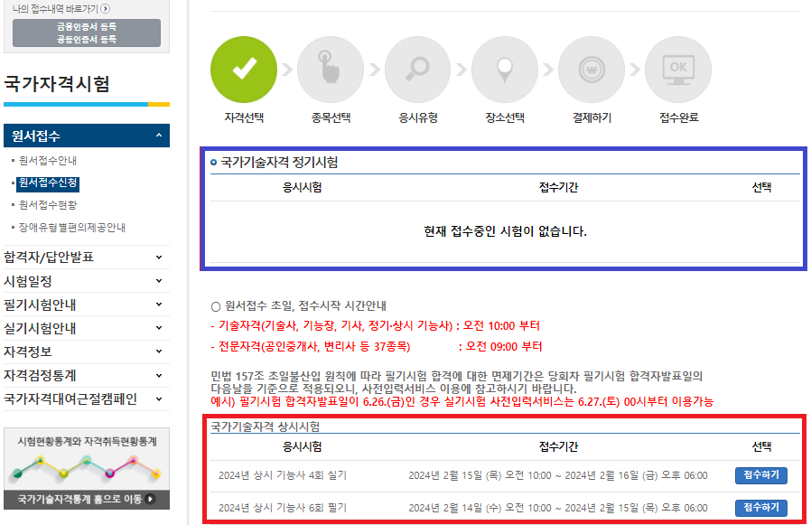Screen dimensions: 811x525
Task: Click the 응시유형 magnifier step icon
Action: click(417, 69)
